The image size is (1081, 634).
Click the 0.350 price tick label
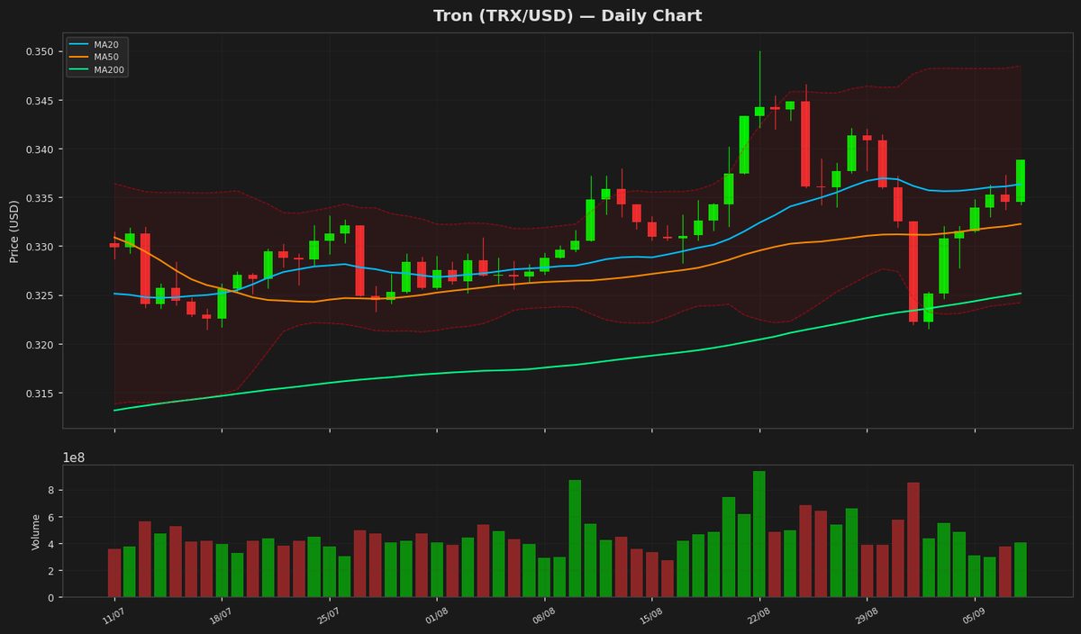pyautogui.click(x=39, y=51)
